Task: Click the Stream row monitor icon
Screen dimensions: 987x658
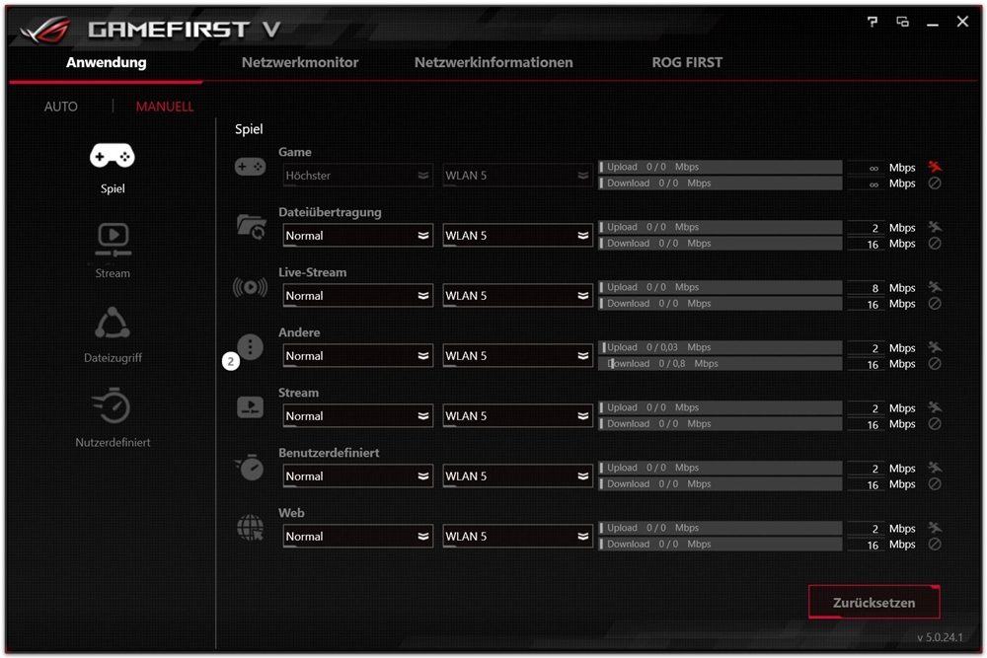Action: tap(250, 407)
